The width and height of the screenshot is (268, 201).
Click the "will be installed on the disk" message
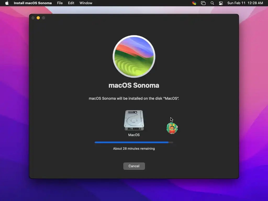point(134,98)
